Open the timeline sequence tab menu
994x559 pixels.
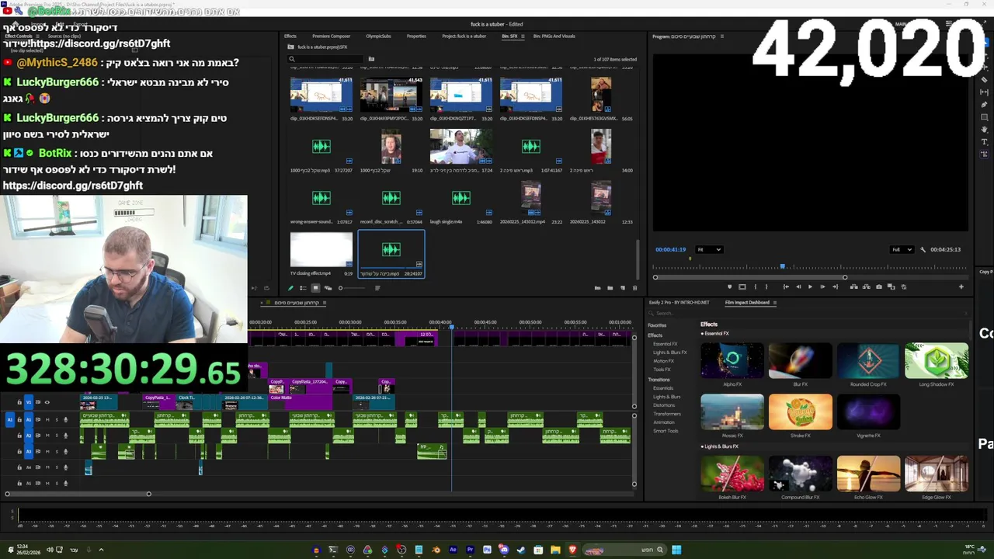click(x=324, y=303)
